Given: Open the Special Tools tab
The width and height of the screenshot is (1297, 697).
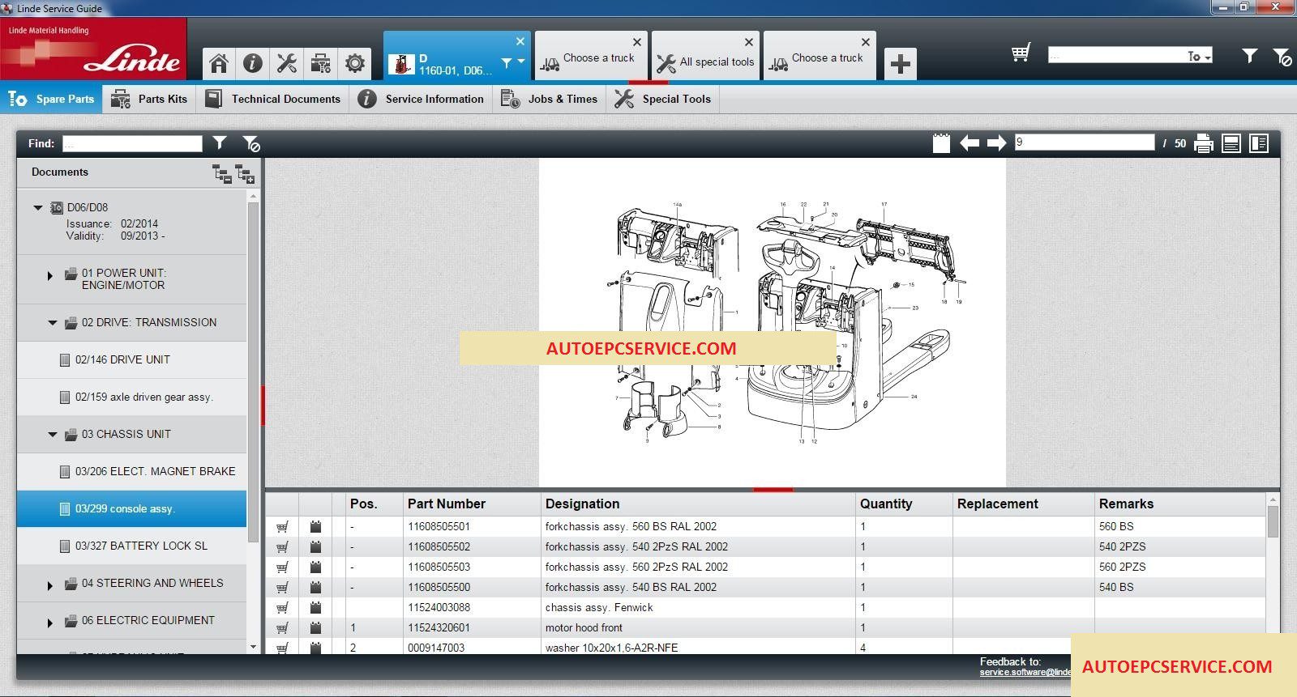Looking at the screenshot, I should (x=662, y=99).
